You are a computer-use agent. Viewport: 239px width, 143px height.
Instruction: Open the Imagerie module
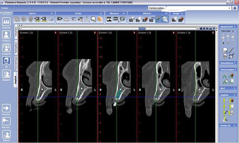[6, 48]
